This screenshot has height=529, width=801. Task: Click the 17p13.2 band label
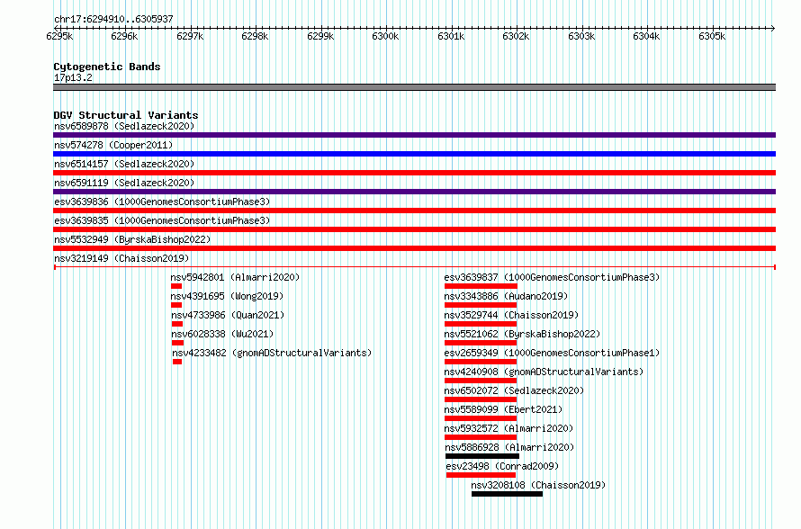73,77
